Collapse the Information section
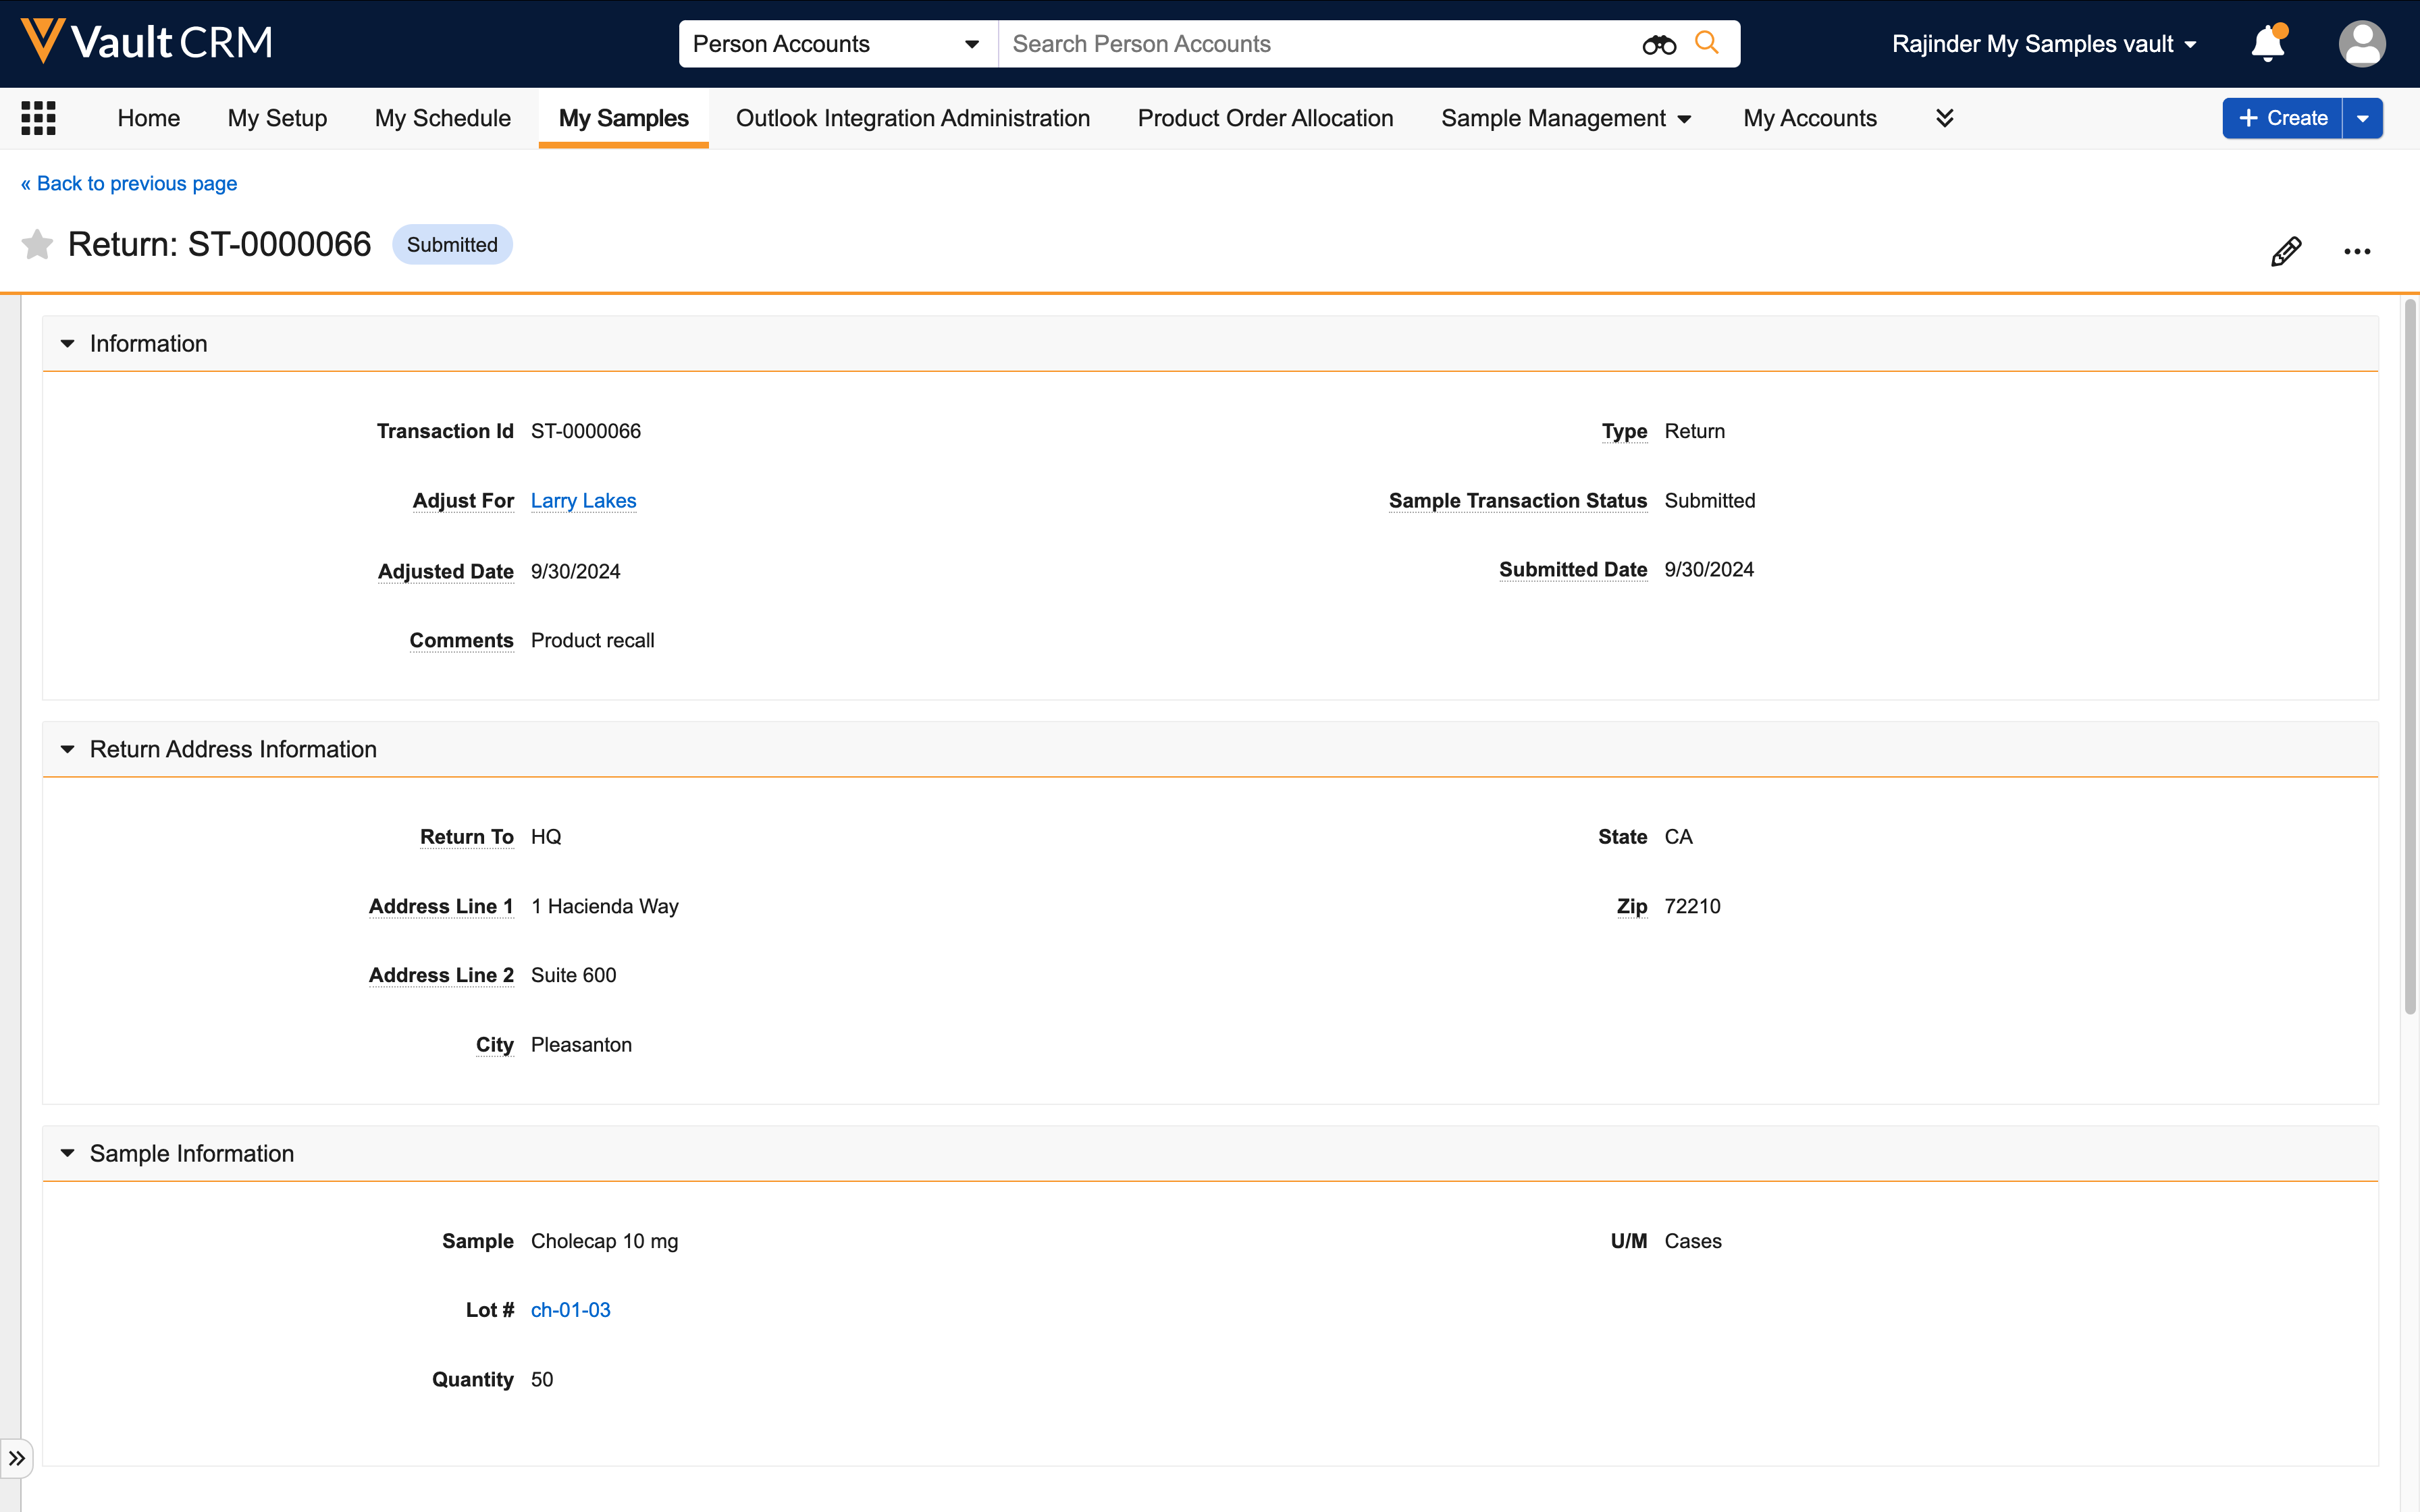Image resolution: width=2420 pixels, height=1512 pixels. [x=67, y=344]
